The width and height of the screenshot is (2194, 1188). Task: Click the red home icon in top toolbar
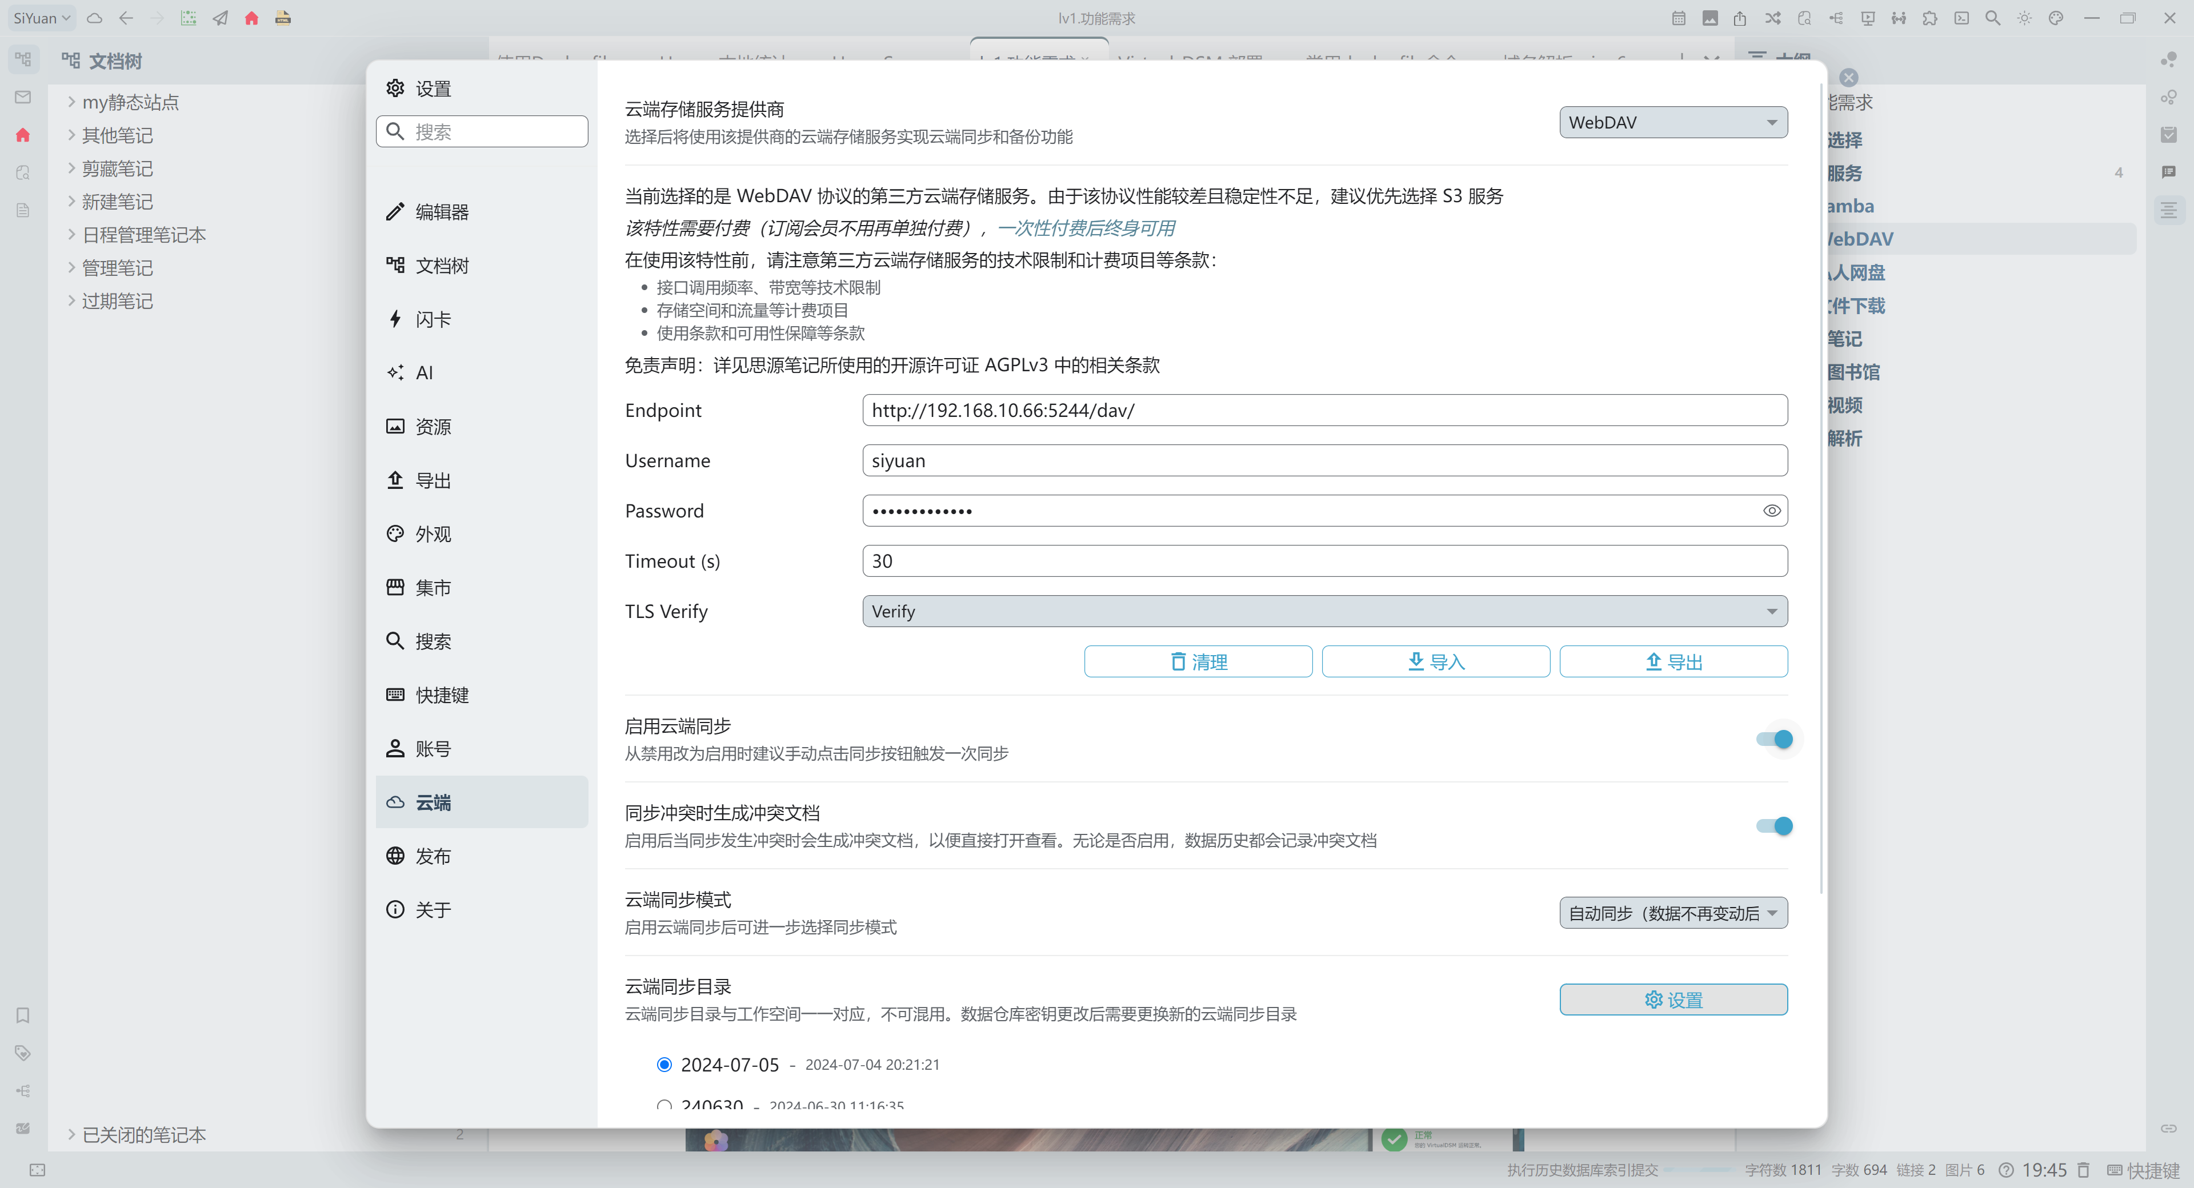point(251,18)
